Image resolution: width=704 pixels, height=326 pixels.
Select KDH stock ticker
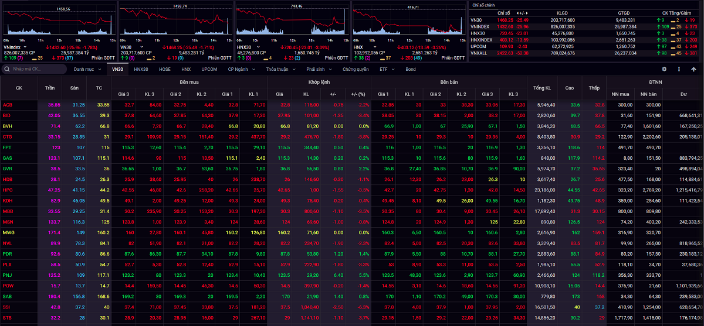click(8, 200)
